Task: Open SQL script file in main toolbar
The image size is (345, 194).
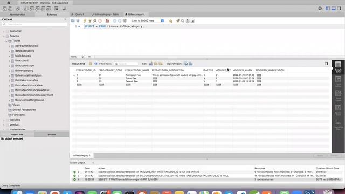Action: [10, 9]
